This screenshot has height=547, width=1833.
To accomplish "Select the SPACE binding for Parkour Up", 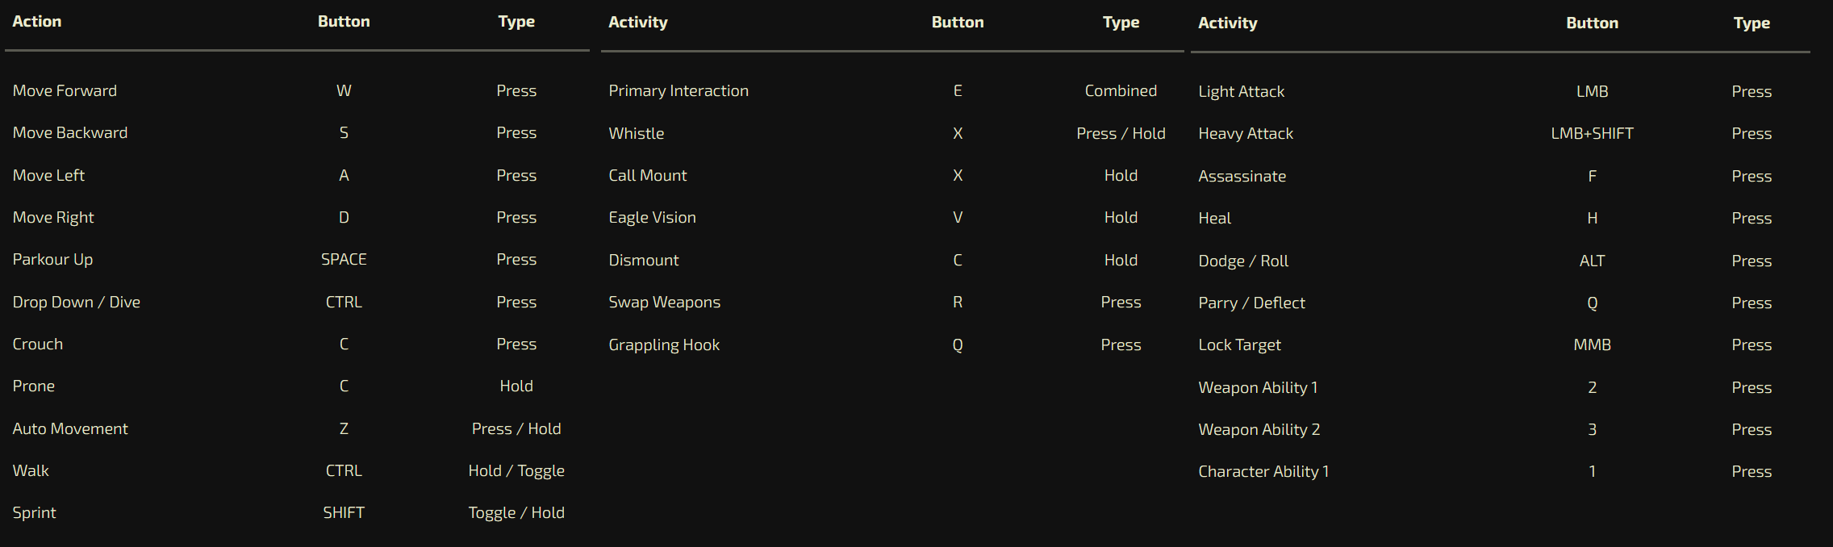I will tap(344, 259).
